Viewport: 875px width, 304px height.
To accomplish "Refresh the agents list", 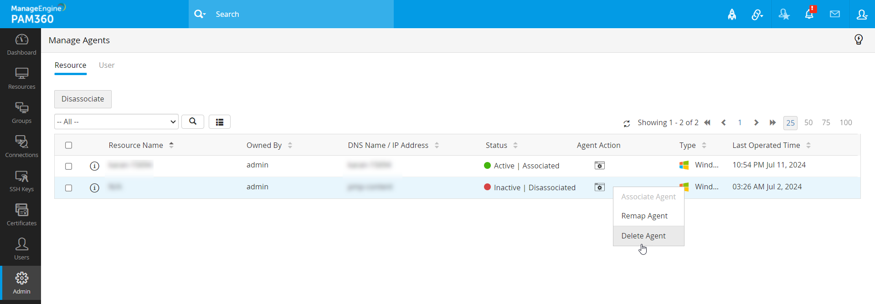I will [627, 123].
